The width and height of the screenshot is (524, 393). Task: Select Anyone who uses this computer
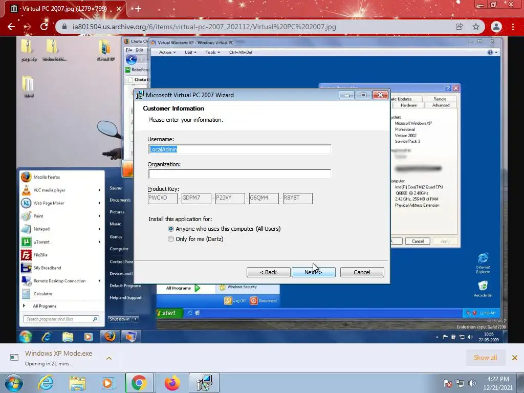click(x=171, y=229)
